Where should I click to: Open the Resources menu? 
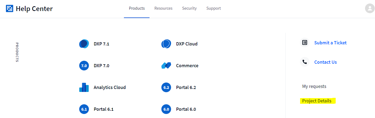(x=163, y=8)
